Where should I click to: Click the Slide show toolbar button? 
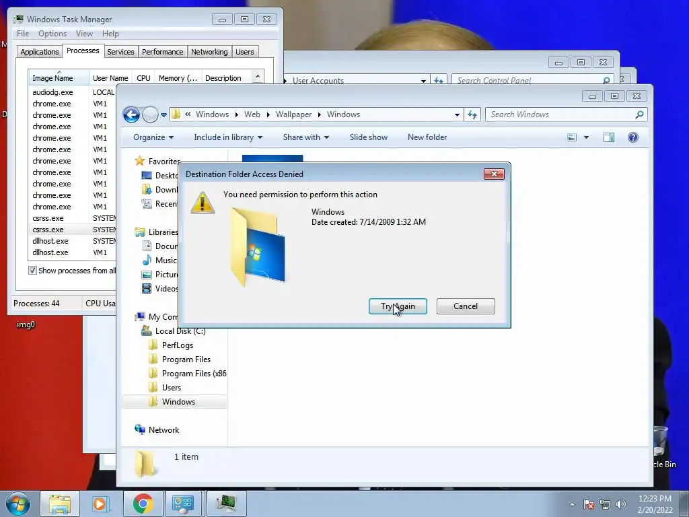(369, 137)
